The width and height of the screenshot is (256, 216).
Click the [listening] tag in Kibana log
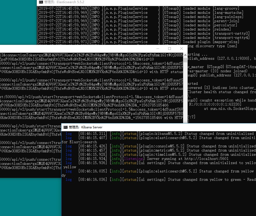133,159
